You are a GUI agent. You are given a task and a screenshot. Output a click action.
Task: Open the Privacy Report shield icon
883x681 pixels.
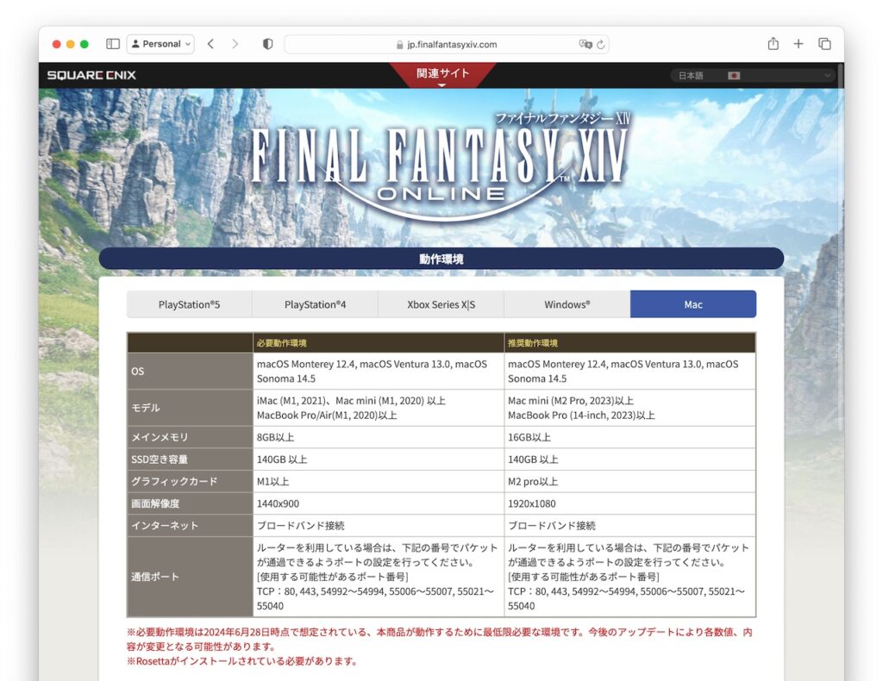(x=266, y=44)
